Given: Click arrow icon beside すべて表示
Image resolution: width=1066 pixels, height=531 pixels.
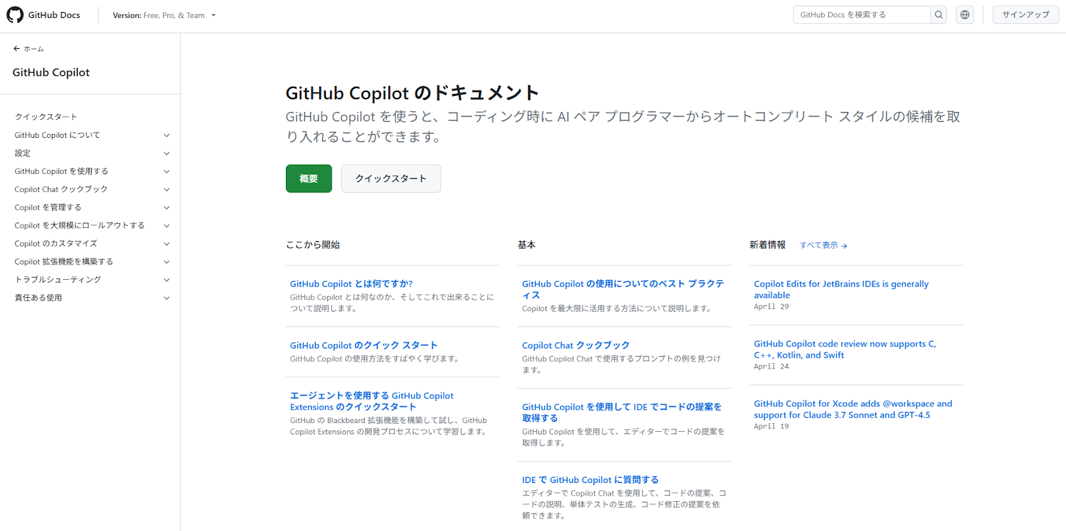Looking at the screenshot, I should click(844, 246).
